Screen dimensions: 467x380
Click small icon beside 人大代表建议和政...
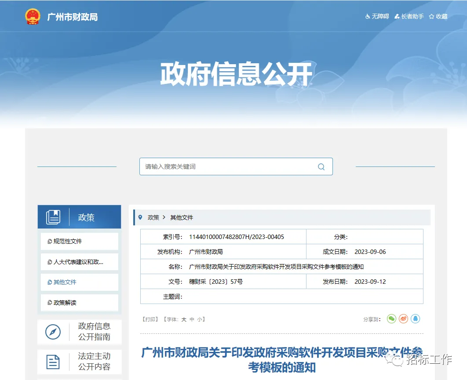50,262
